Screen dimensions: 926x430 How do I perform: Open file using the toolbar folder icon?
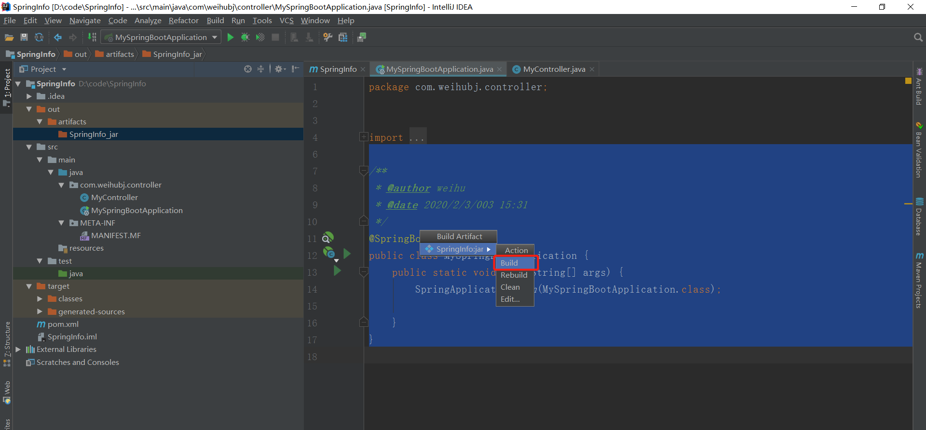click(9, 38)
